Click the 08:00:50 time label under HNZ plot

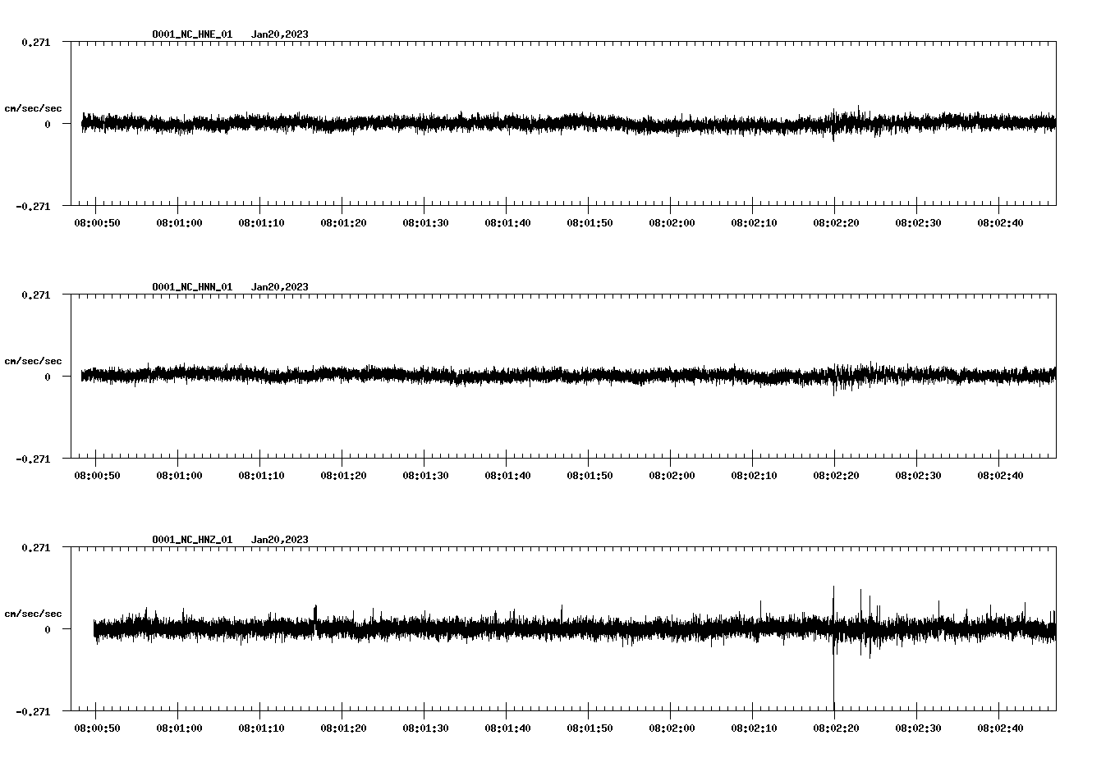tap(97, 728)
